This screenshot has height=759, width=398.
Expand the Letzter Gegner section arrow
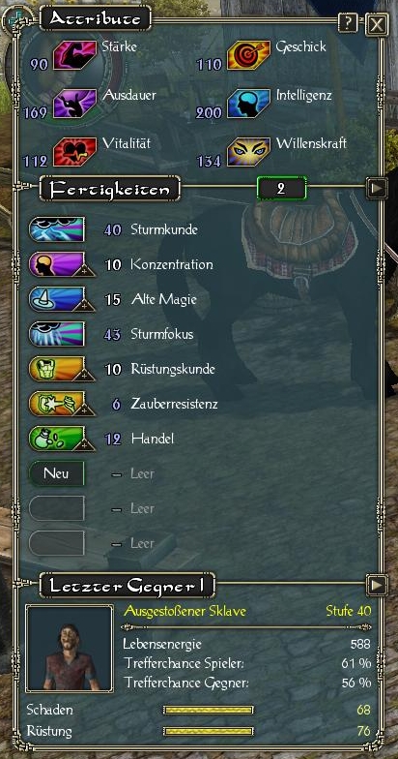pos(377,586)
